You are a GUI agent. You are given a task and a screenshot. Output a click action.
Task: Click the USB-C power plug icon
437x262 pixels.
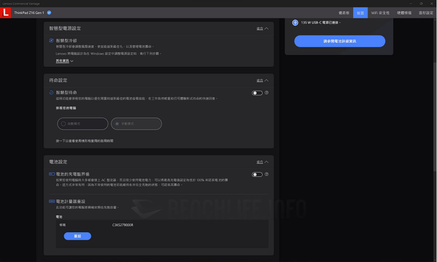[295, 23]
